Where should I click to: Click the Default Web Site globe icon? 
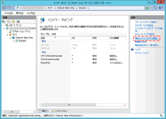point(14,38)
